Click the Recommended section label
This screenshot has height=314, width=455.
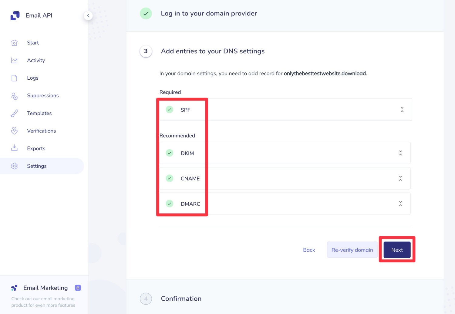[x=177, y=136]
